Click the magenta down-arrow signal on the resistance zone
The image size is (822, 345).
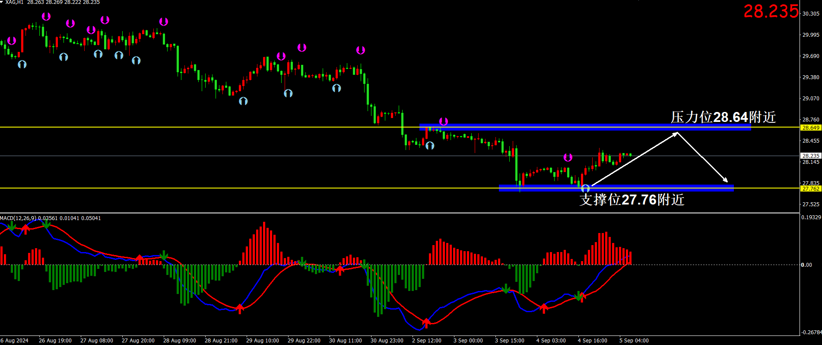tap(444, 121)
